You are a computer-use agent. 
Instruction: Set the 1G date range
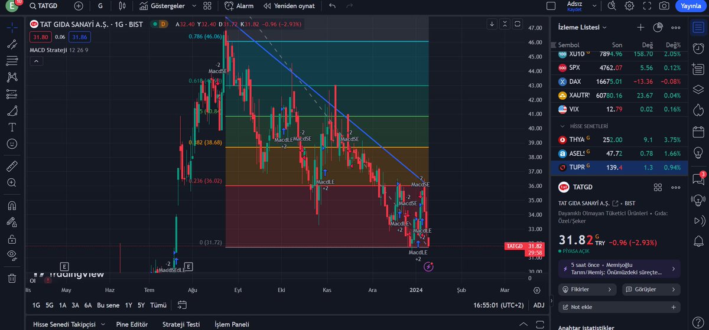36,305
